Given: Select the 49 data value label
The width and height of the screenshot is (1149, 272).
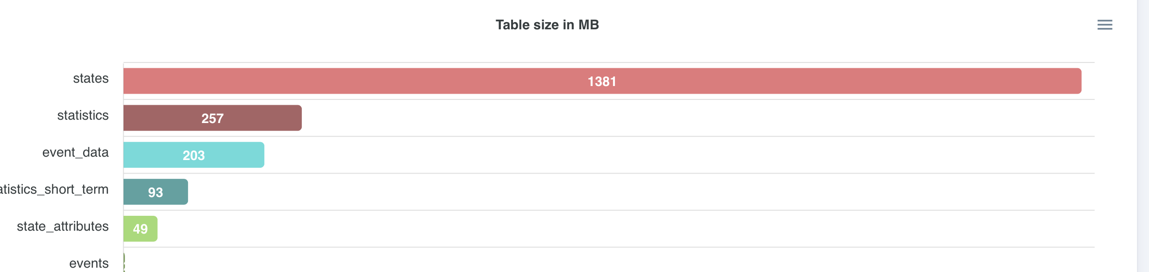Looking at the screenshot, I should 140,229.
